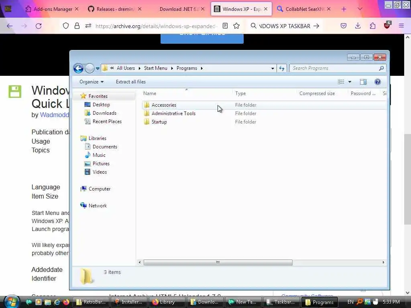Select Desktop under Favorites

(x=101, y=105)
